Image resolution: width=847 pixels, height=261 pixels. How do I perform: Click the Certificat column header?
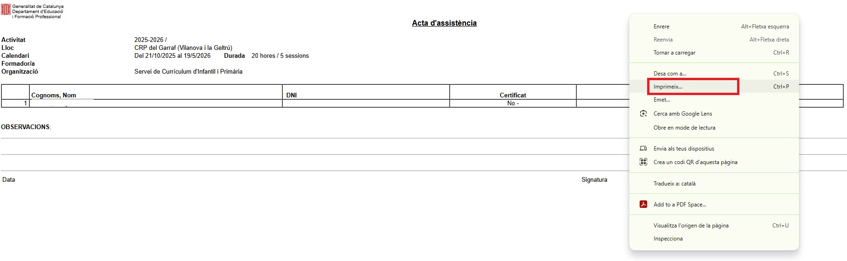[512, 95]
